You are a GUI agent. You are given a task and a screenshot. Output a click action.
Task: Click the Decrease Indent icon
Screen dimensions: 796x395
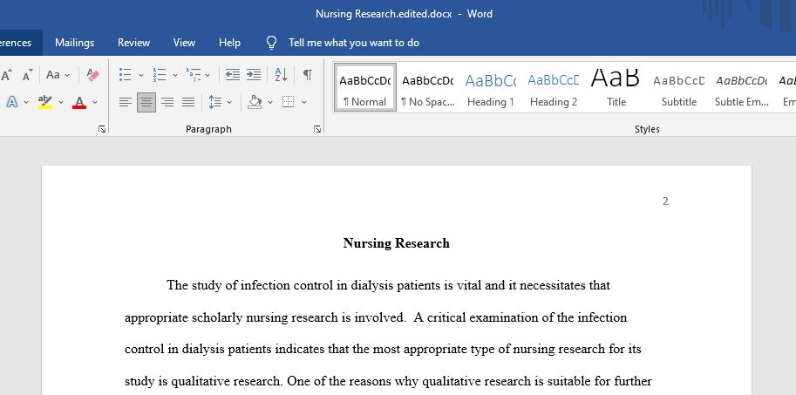[x=233, y=75]
